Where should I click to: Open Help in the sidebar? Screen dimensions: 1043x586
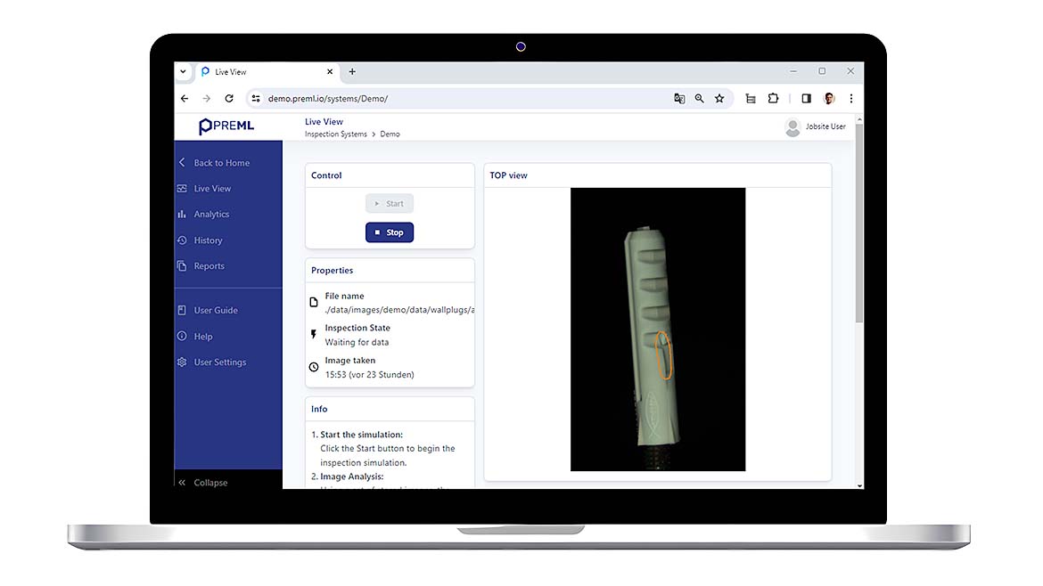point(203,337)
